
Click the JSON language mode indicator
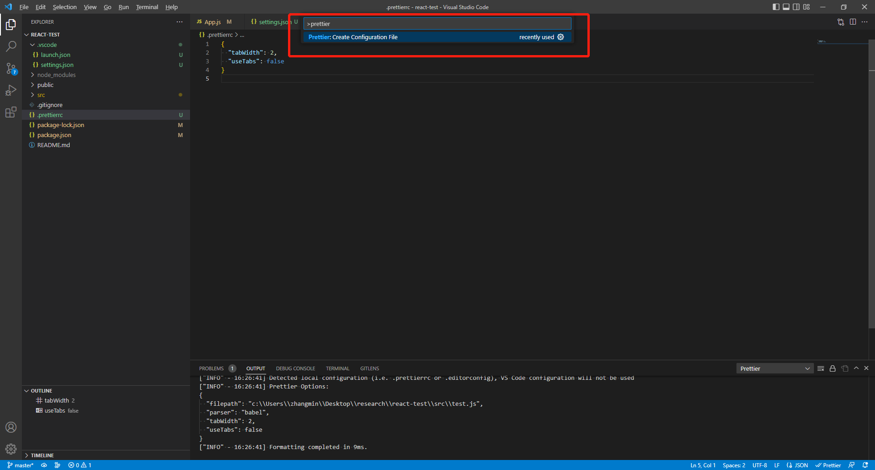pos(797,465)
